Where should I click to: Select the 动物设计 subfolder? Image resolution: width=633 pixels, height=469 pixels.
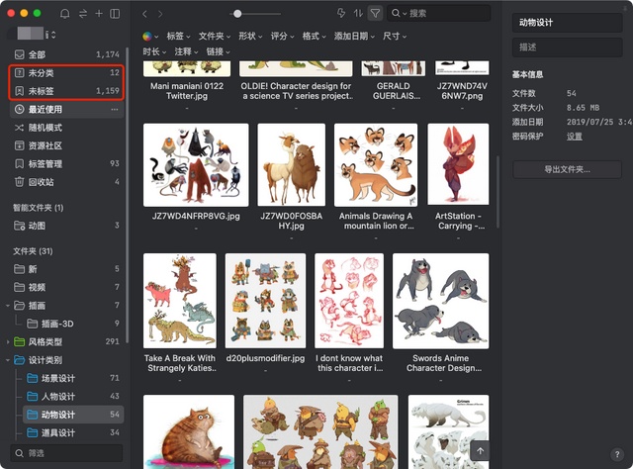[x=73, y=415]
